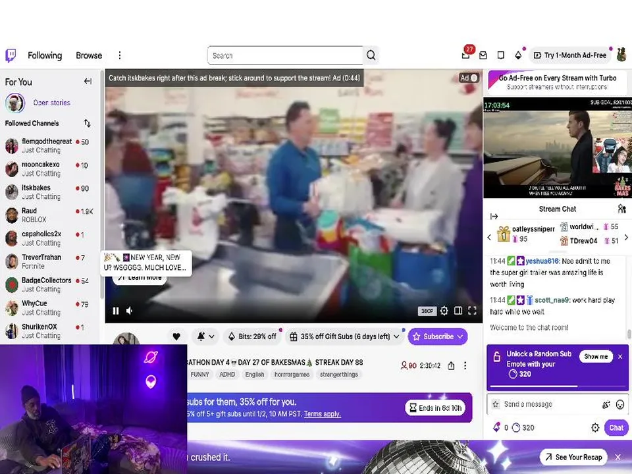This screenshot has width=632, height=474.
Task: Open BadgeCollectors channel
Action: (x=49, y=284)
